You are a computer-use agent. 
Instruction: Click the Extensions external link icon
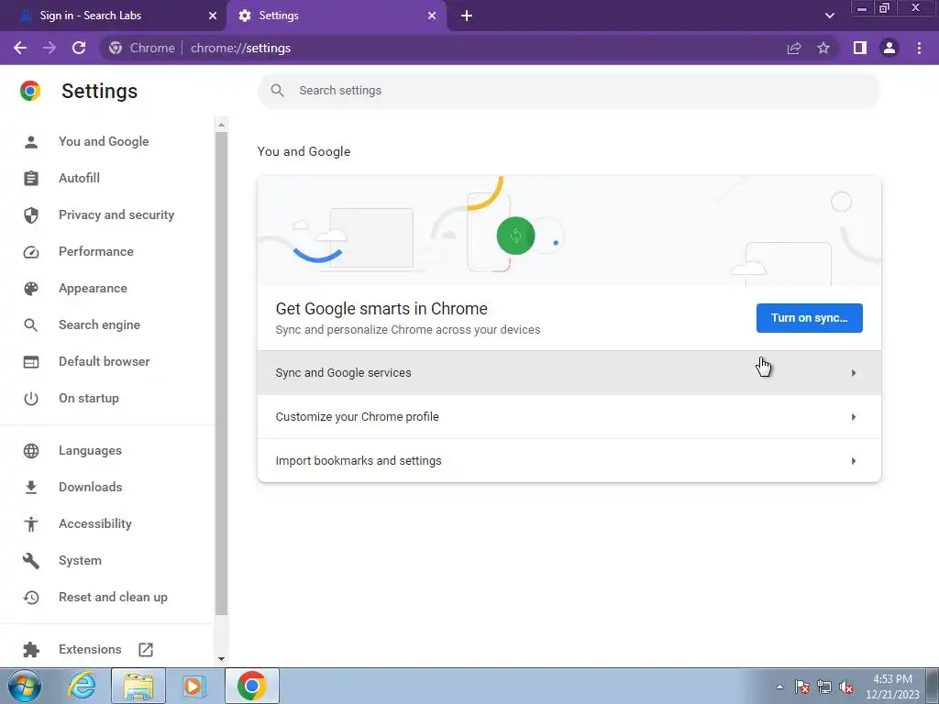click(x=146, y=650)
